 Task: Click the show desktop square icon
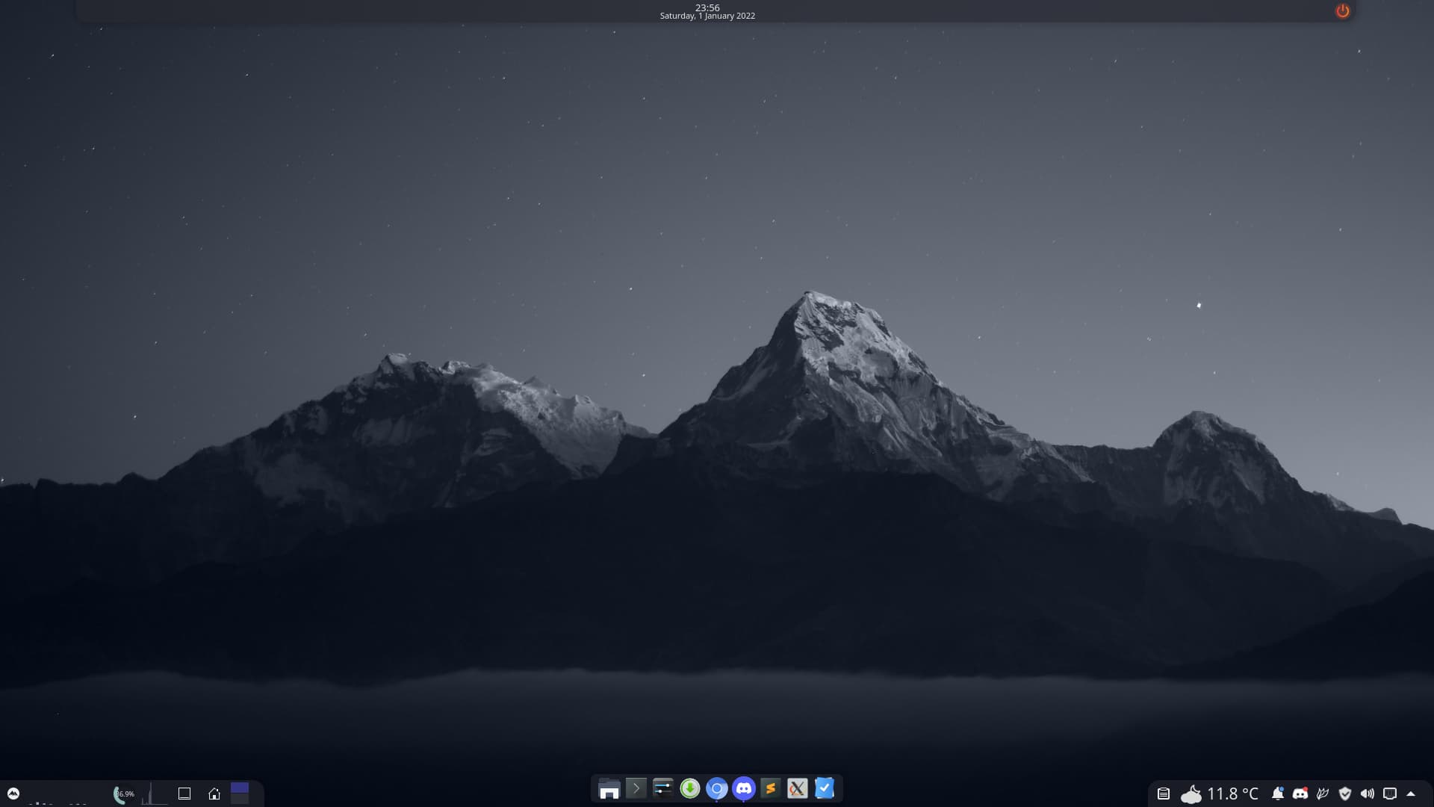(184, 794)
